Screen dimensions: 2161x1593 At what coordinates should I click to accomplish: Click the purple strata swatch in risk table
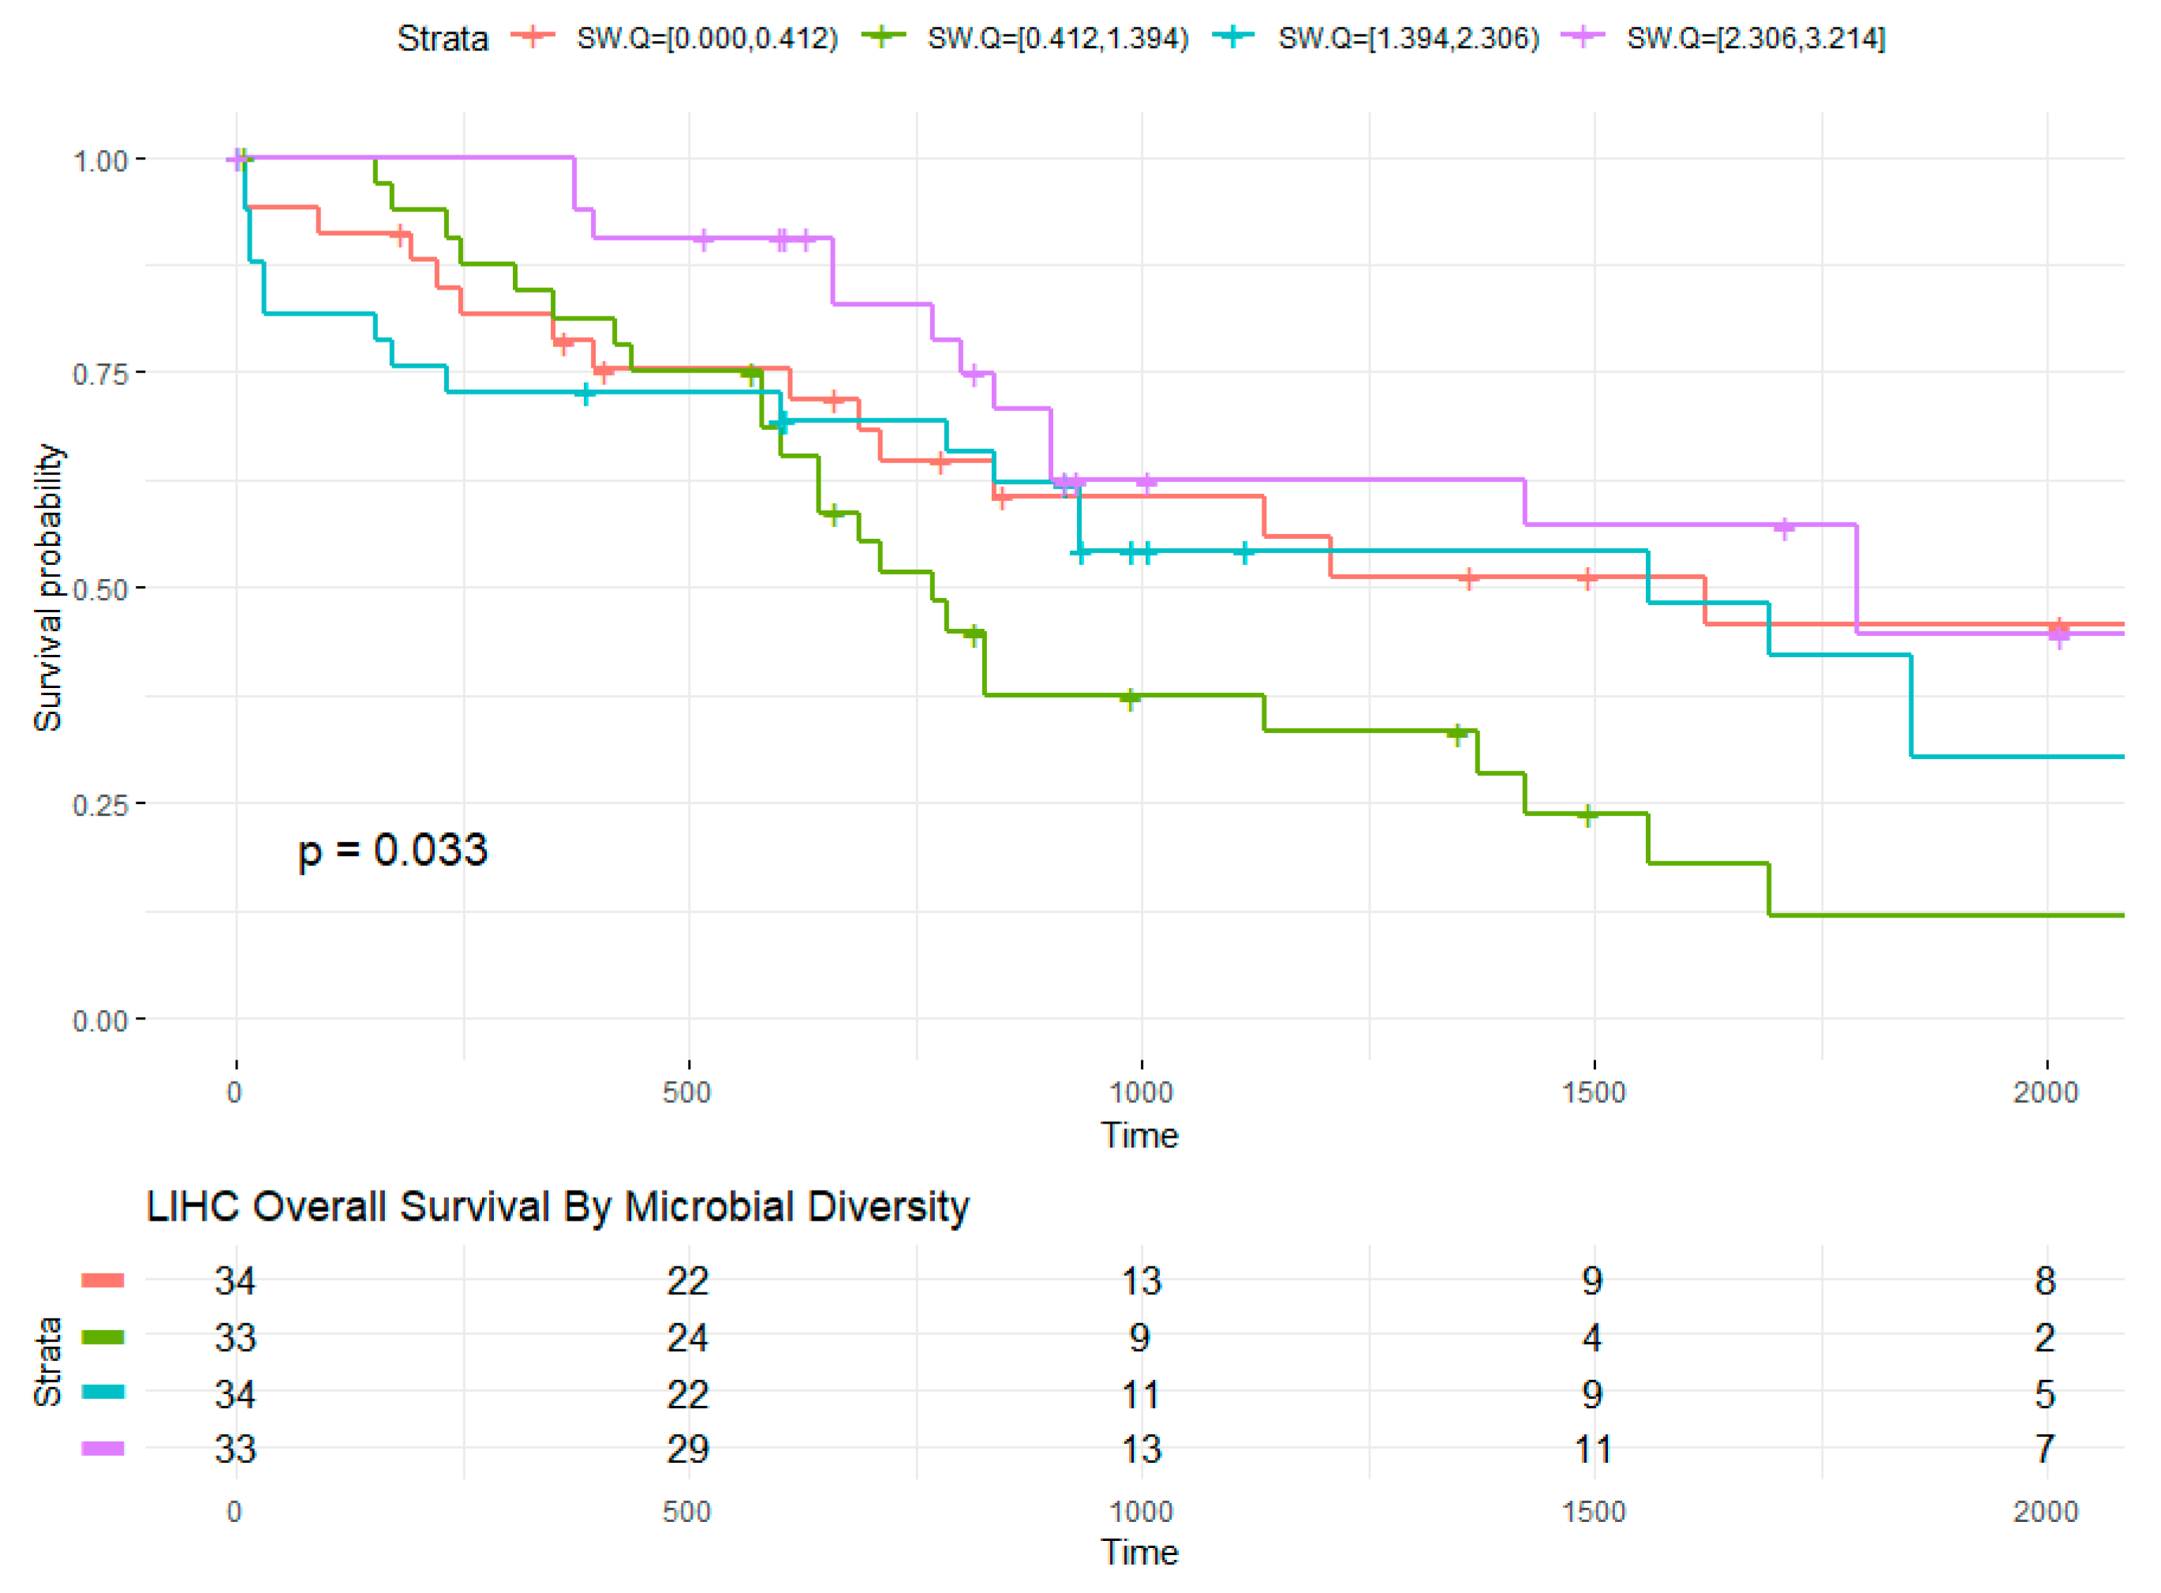(x=103, y=1449)
